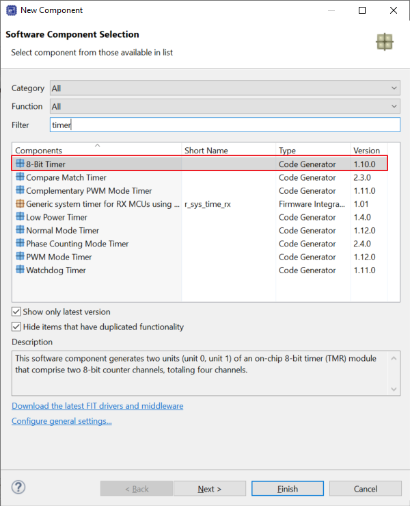The width and height of the screenshot is (410, 506).
Task: Uncheck Hide items with duplicated functionality
Action: click(x=17, y=327)
